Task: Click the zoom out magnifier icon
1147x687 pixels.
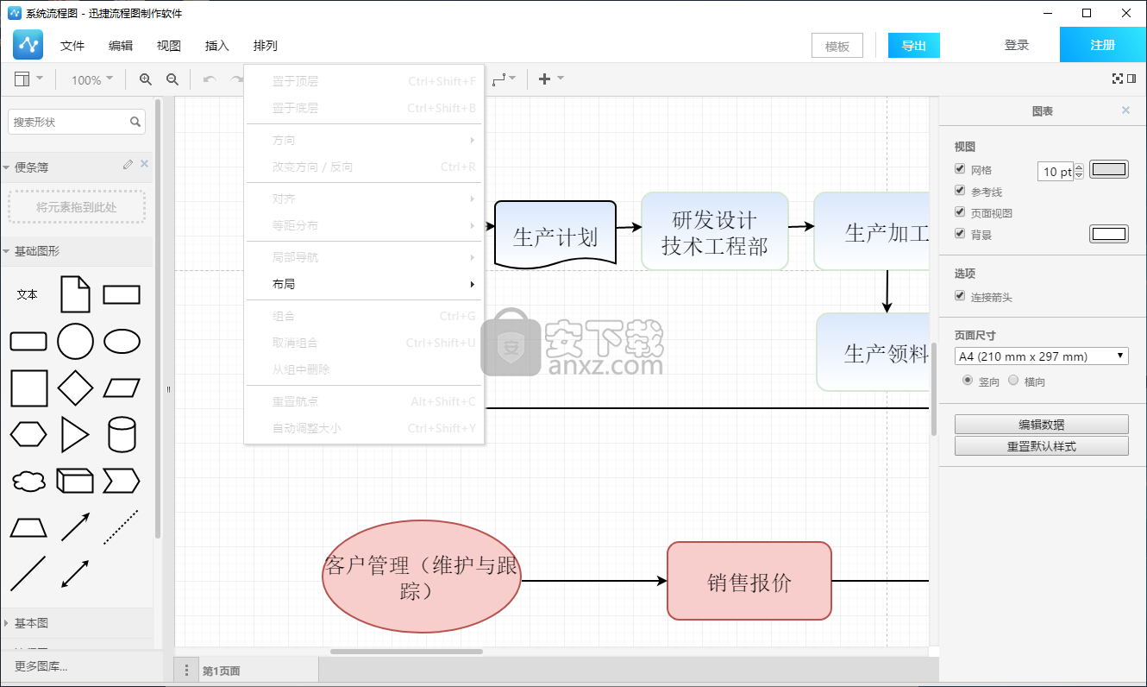Action: click(x=172, y=79)
